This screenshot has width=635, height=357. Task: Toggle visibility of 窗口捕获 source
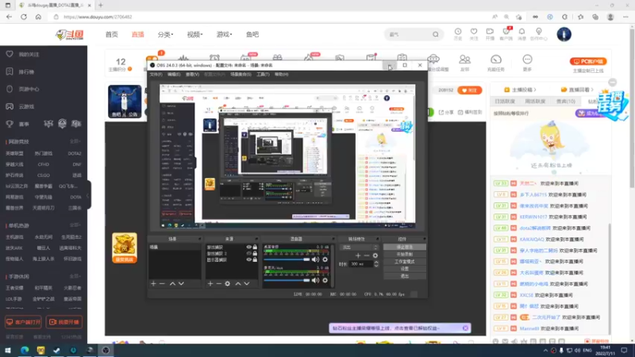(248, 247)
